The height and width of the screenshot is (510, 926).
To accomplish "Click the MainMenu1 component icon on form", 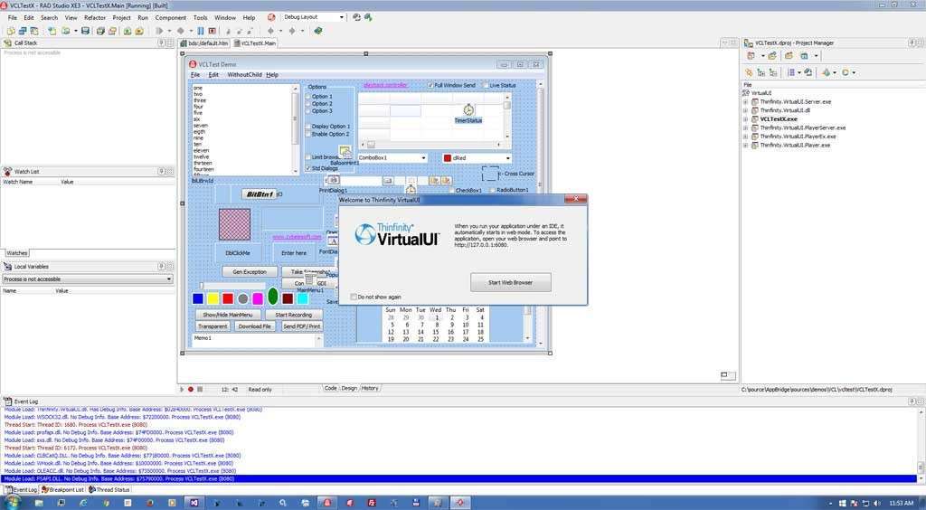I will click(309, 279).
